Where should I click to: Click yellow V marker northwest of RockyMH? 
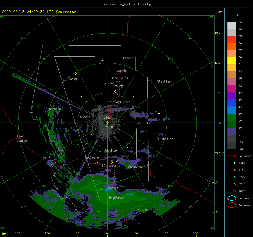tap(58, 69)
